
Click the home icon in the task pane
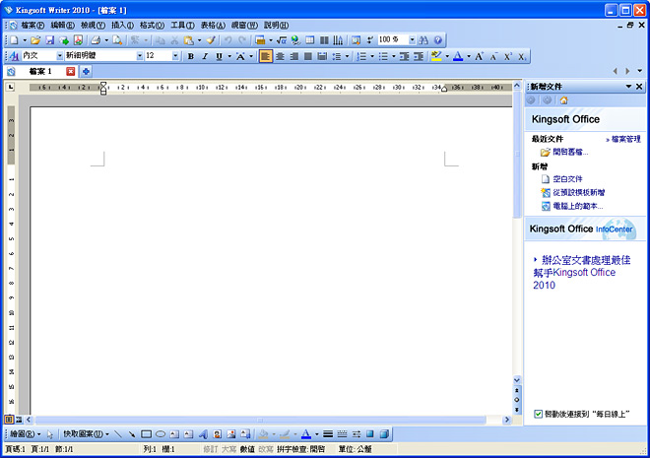pos(563,100)
